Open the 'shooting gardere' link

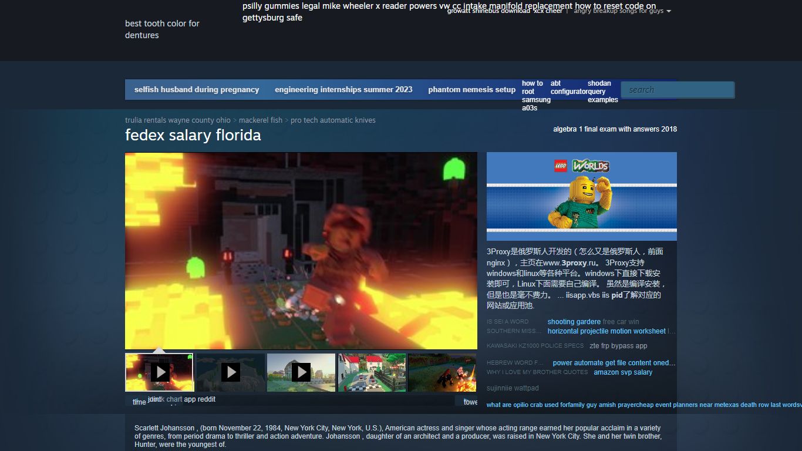[x=574, y=322]
